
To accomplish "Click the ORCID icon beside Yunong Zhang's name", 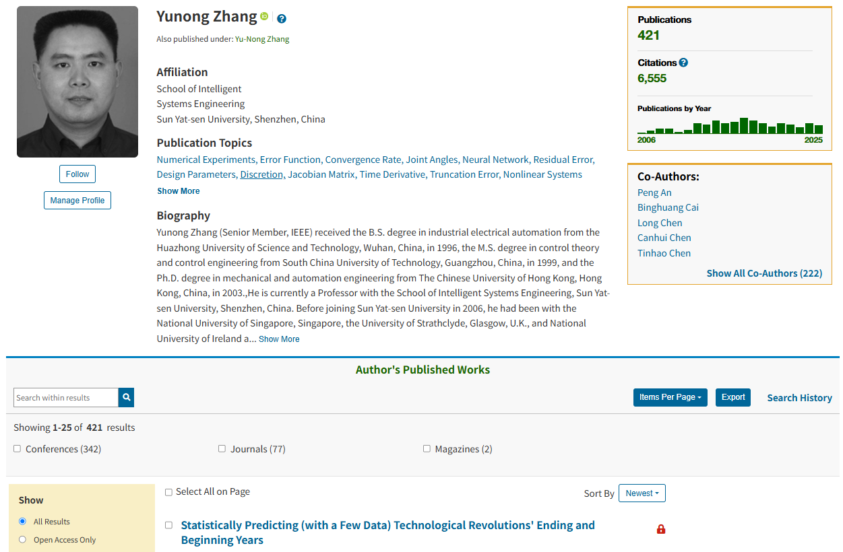I will coord(263,16).
